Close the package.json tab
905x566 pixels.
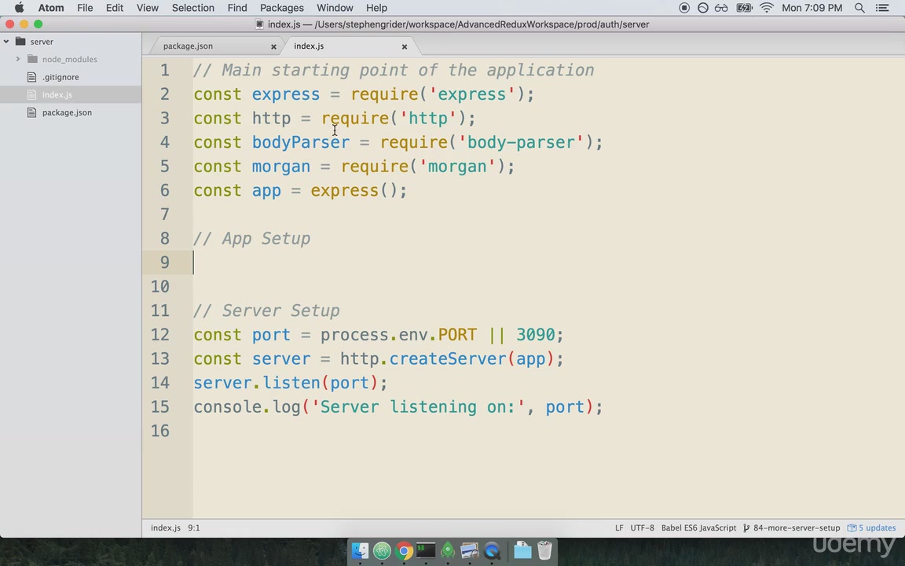point(273,46)
